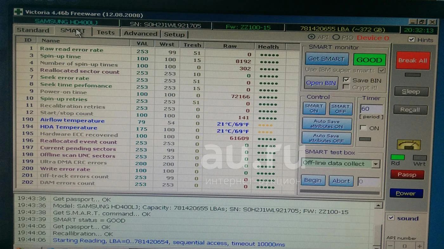This screenshot has width=444, height=249.
Task: Expand the Off-line data collect dropdown
Action: point(376,164)
